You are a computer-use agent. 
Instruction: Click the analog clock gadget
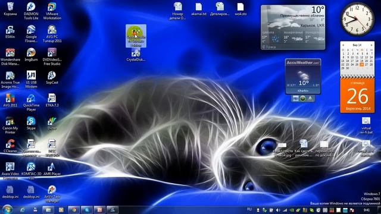click(x=357, y=19)
